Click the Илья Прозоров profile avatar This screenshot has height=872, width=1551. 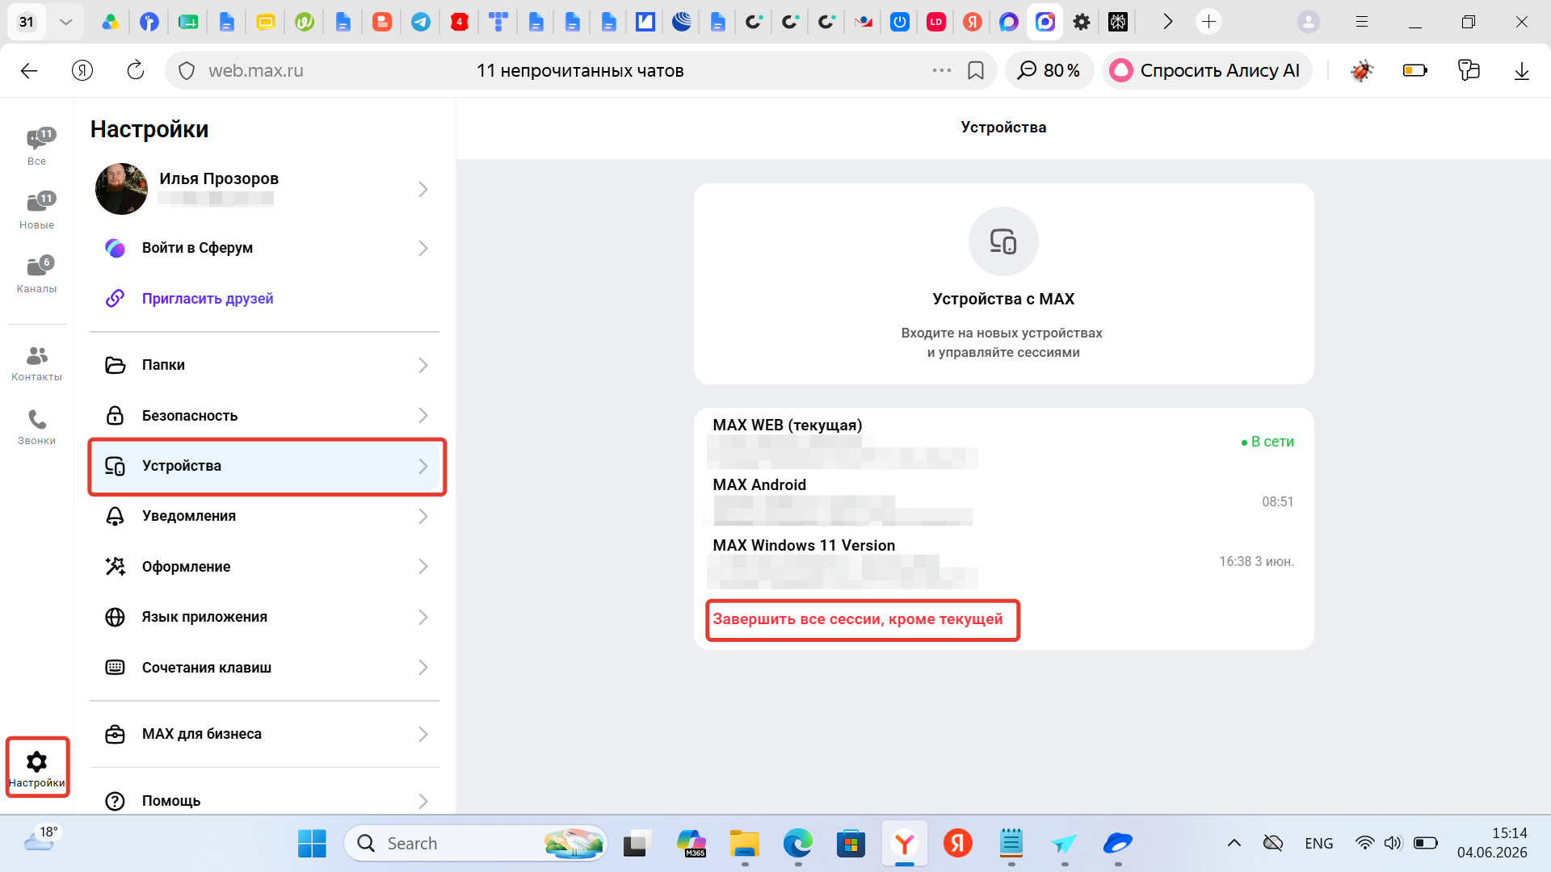click(x=121, y=189)
